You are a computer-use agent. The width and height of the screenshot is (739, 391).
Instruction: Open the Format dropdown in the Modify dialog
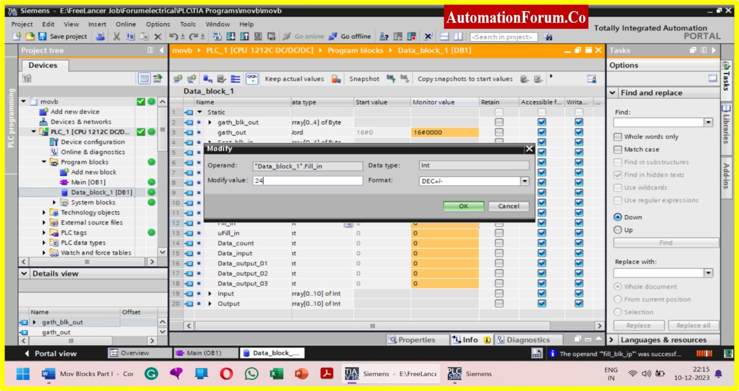tap(524, 181)
